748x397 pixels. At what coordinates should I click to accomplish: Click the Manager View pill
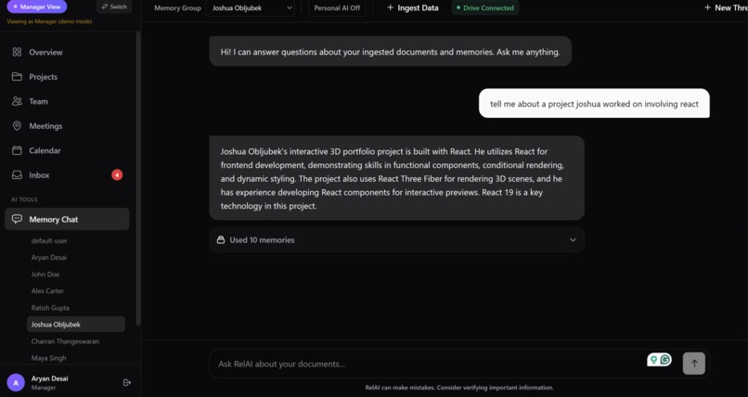point(37,6)
